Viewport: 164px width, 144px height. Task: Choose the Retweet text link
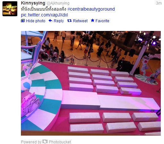point(80,21)
